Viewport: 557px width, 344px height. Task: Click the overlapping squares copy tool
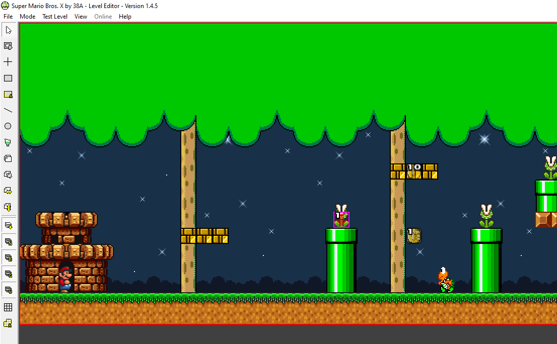pos(8,158)
